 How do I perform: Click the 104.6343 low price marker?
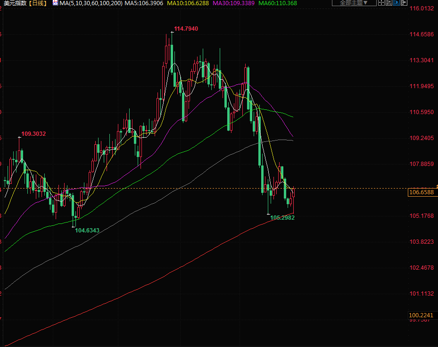tap(87, 231)
